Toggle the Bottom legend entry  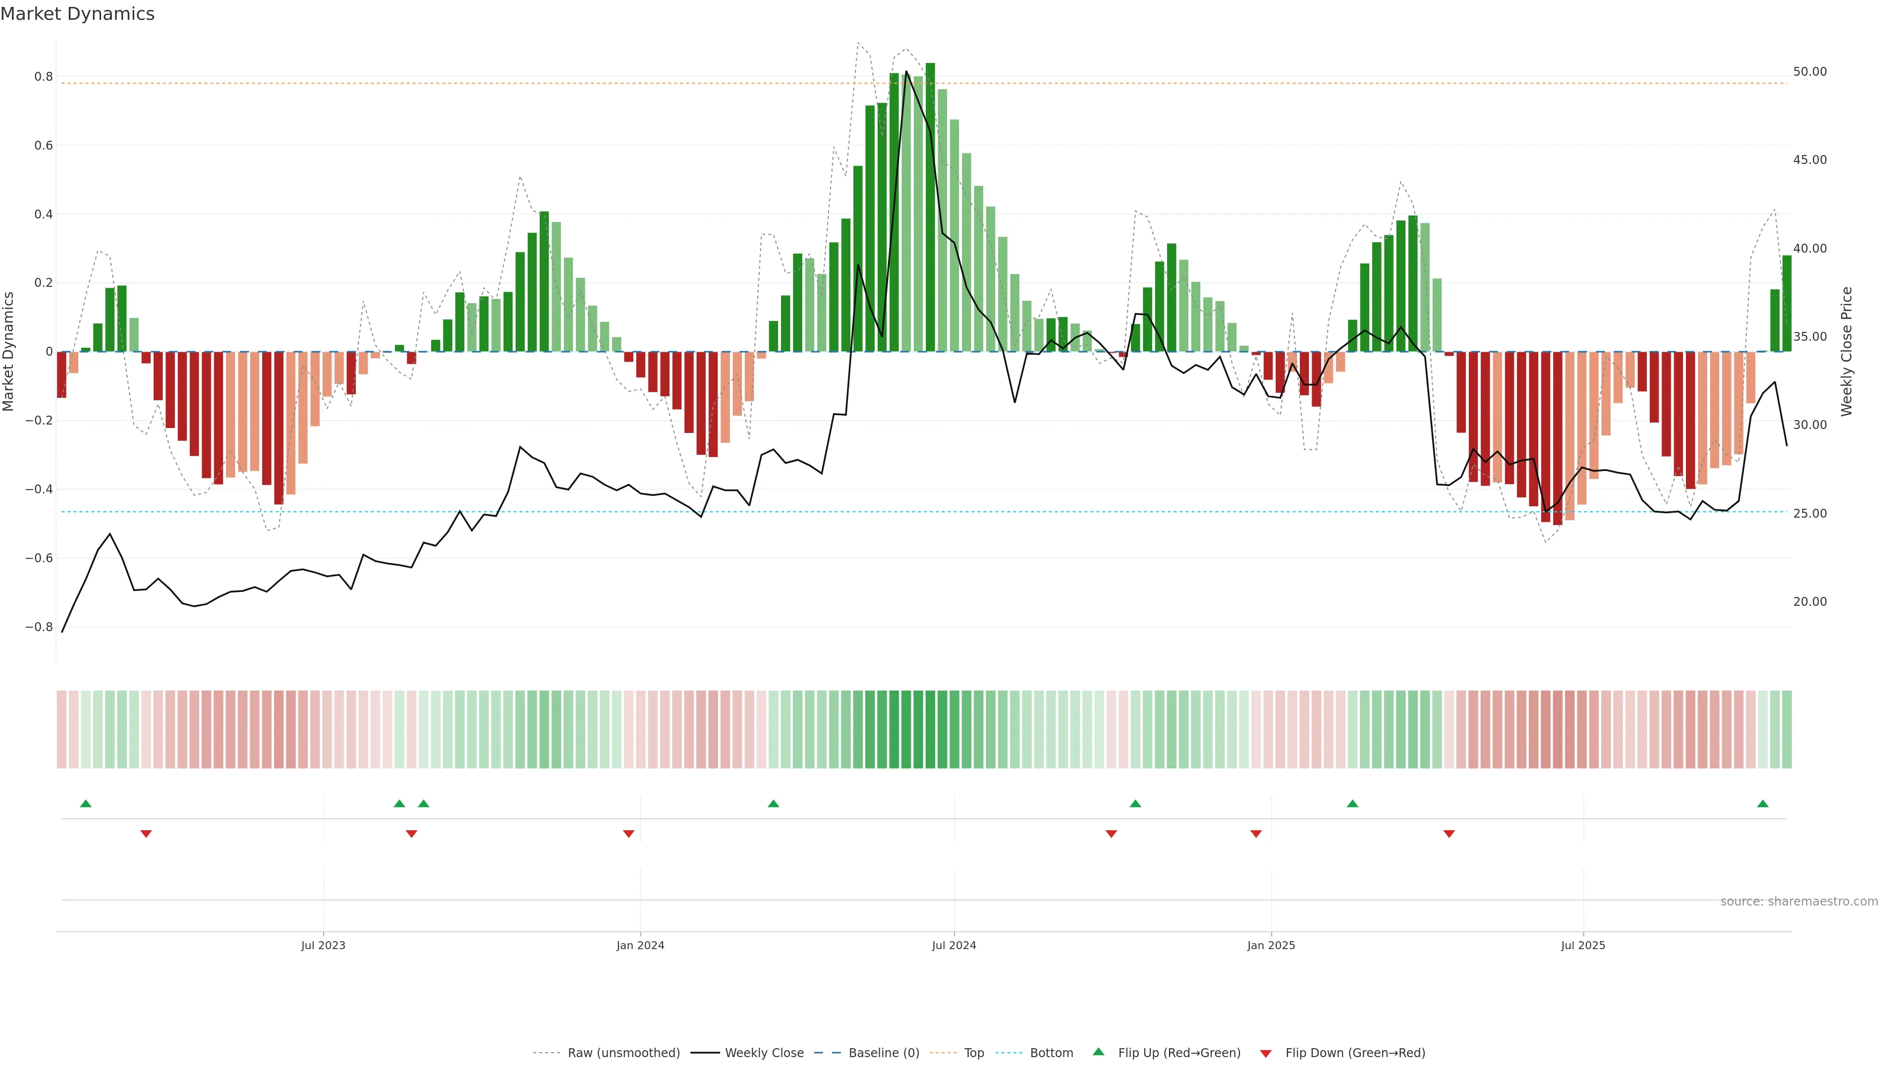click(x=1051, y=1053)
